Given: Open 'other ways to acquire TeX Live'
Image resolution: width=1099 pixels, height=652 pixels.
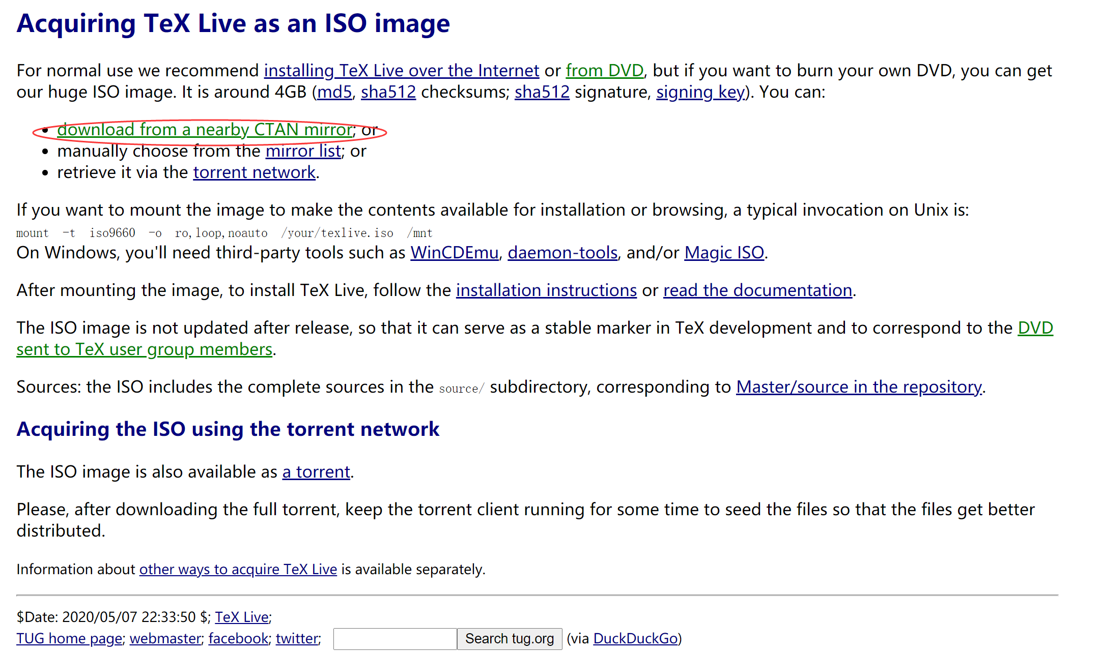Looking at the screenshot, I should point(238,570).
